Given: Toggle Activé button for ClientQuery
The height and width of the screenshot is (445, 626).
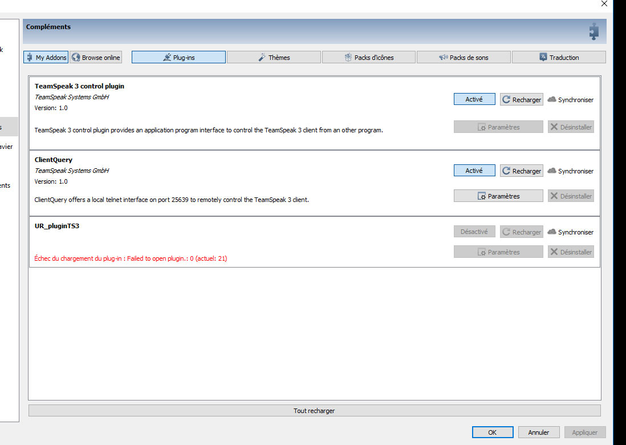Looking at the screenshot, I should tap(474, 171).
